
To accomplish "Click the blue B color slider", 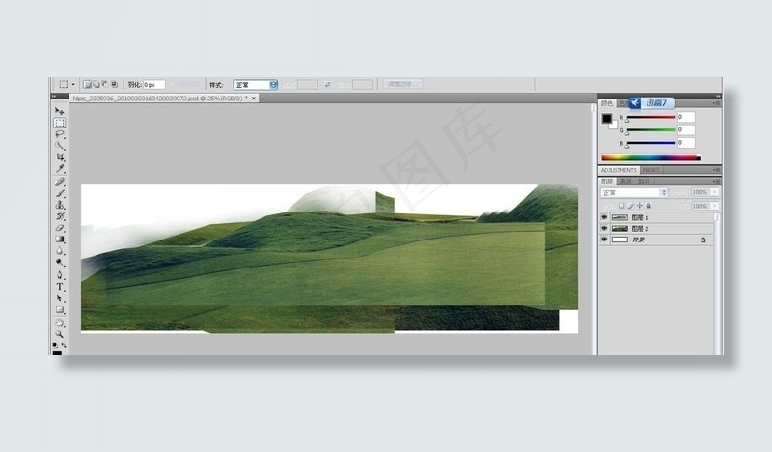I will [650, 143].
